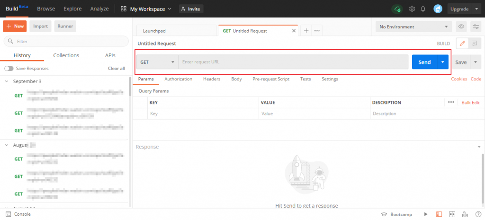Click the magnifier icon in Filter box

coord(10,41)
